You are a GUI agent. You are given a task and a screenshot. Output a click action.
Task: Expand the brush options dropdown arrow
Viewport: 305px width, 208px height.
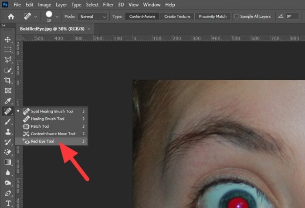point(57,17)
